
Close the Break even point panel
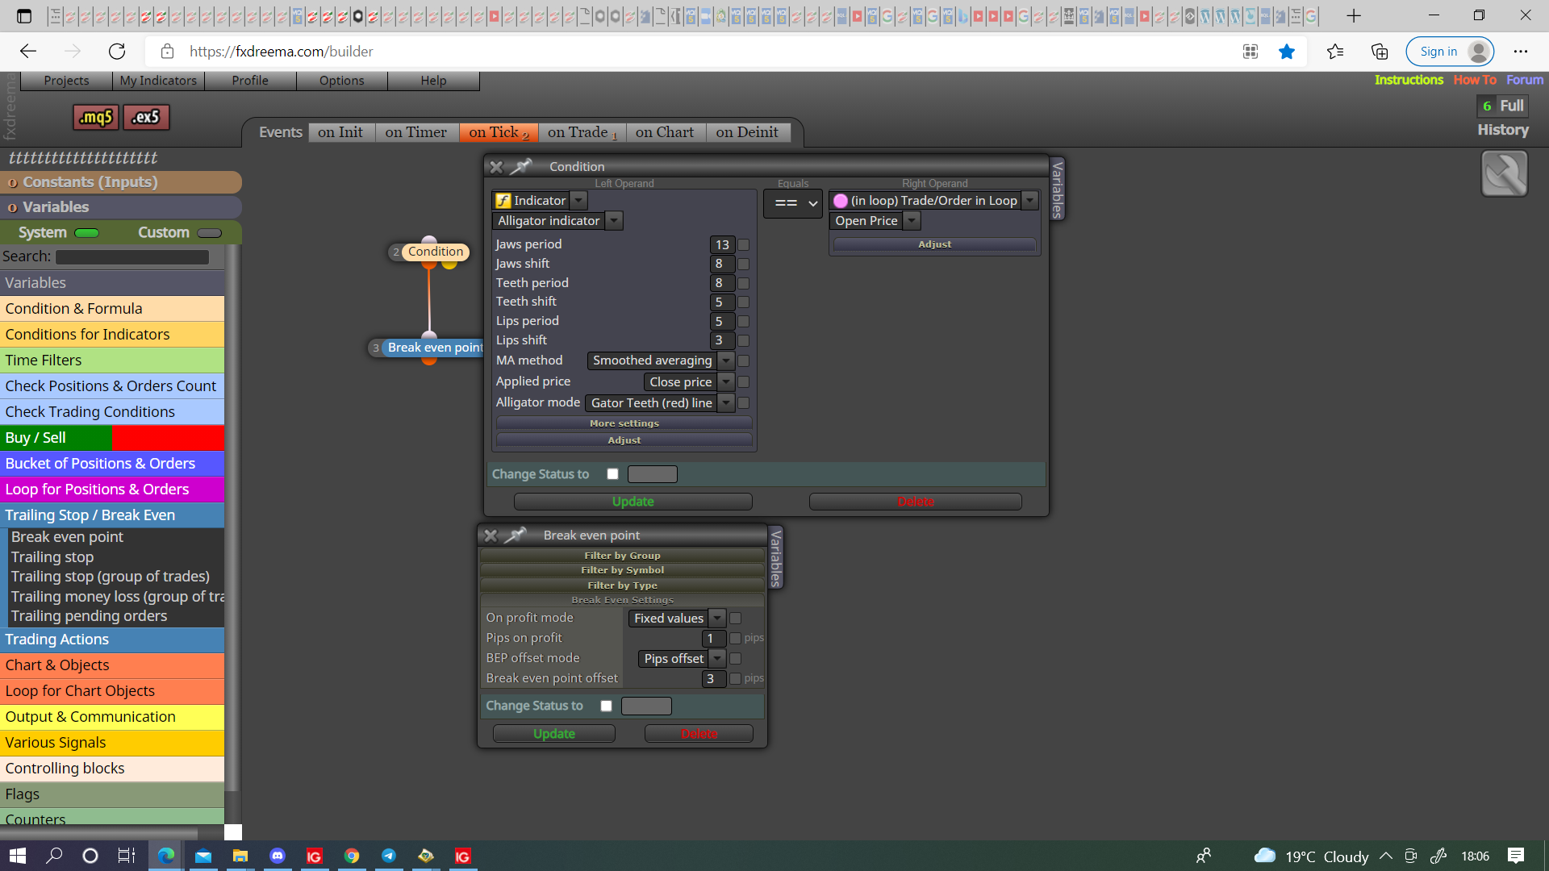(x=490, y=536)
